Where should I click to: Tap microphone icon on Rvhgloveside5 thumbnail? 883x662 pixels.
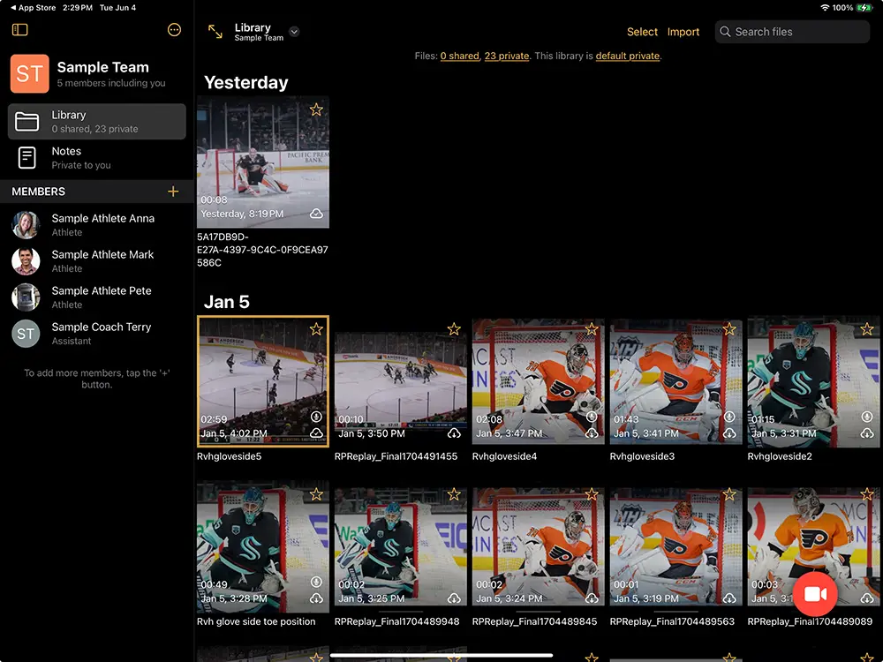(x=316, y=417)
